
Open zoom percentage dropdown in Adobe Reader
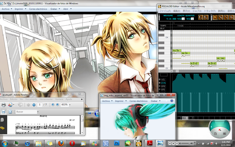click(70, 105)
